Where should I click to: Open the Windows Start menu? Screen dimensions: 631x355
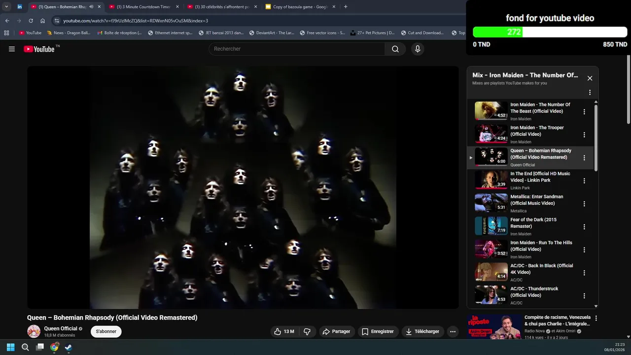(11, 347)
